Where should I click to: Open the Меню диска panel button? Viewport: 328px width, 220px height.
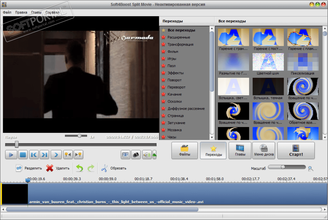[264, 151]
